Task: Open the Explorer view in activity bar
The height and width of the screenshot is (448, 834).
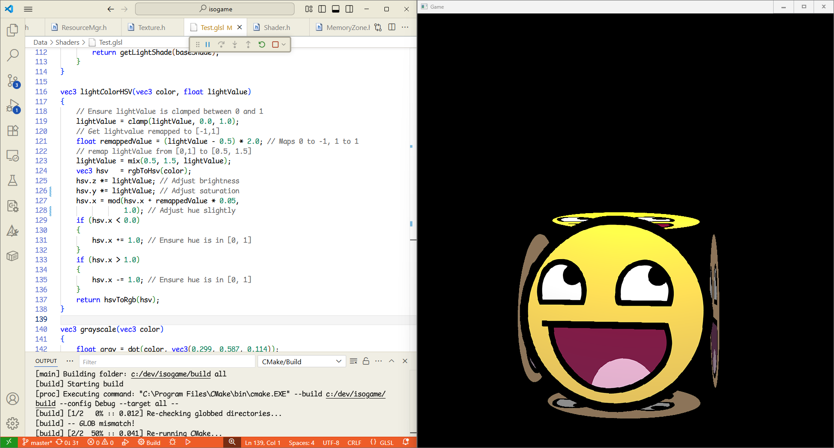Action: coord(13,30)
